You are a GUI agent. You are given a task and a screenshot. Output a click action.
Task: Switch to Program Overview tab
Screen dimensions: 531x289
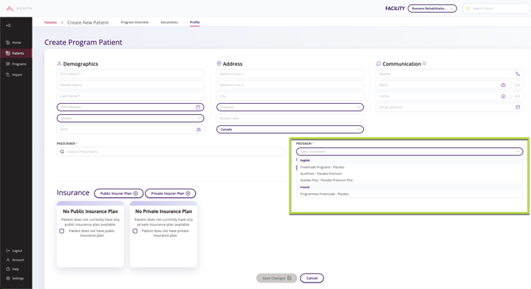[135, 22]
